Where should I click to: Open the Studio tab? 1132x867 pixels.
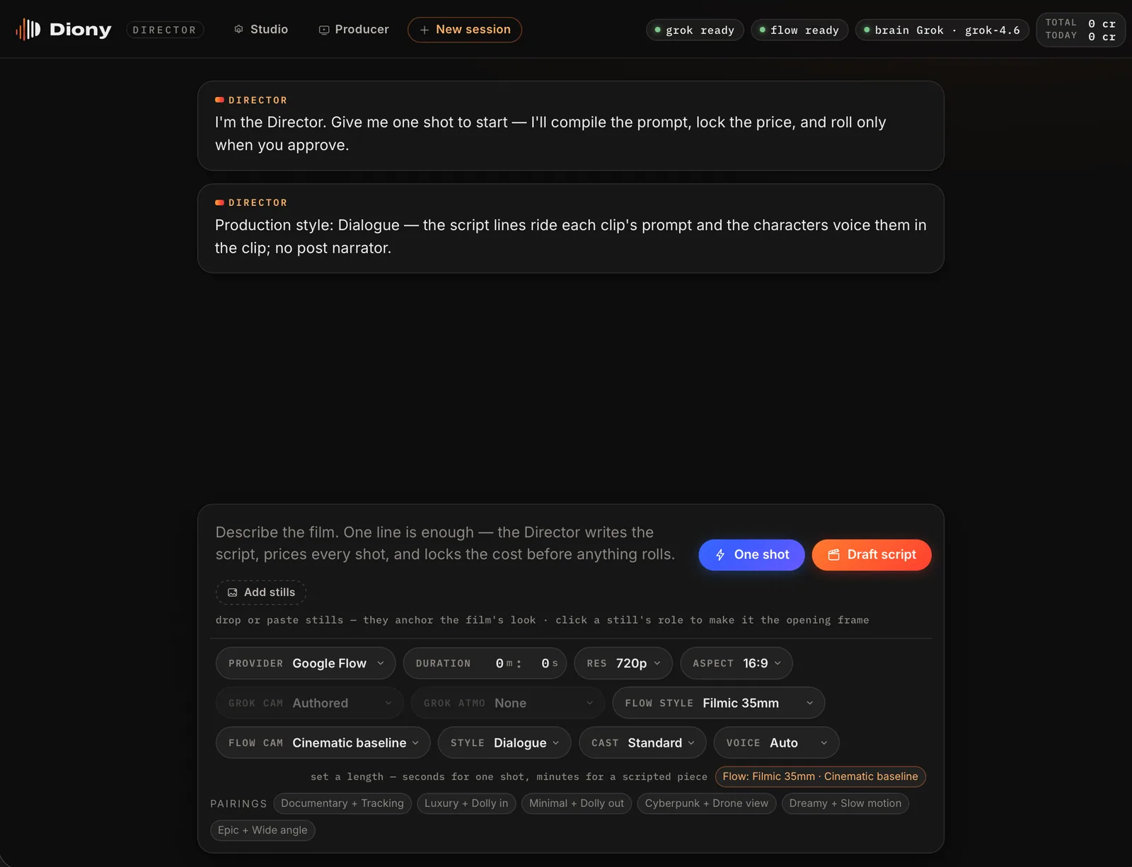coord(261,29)
